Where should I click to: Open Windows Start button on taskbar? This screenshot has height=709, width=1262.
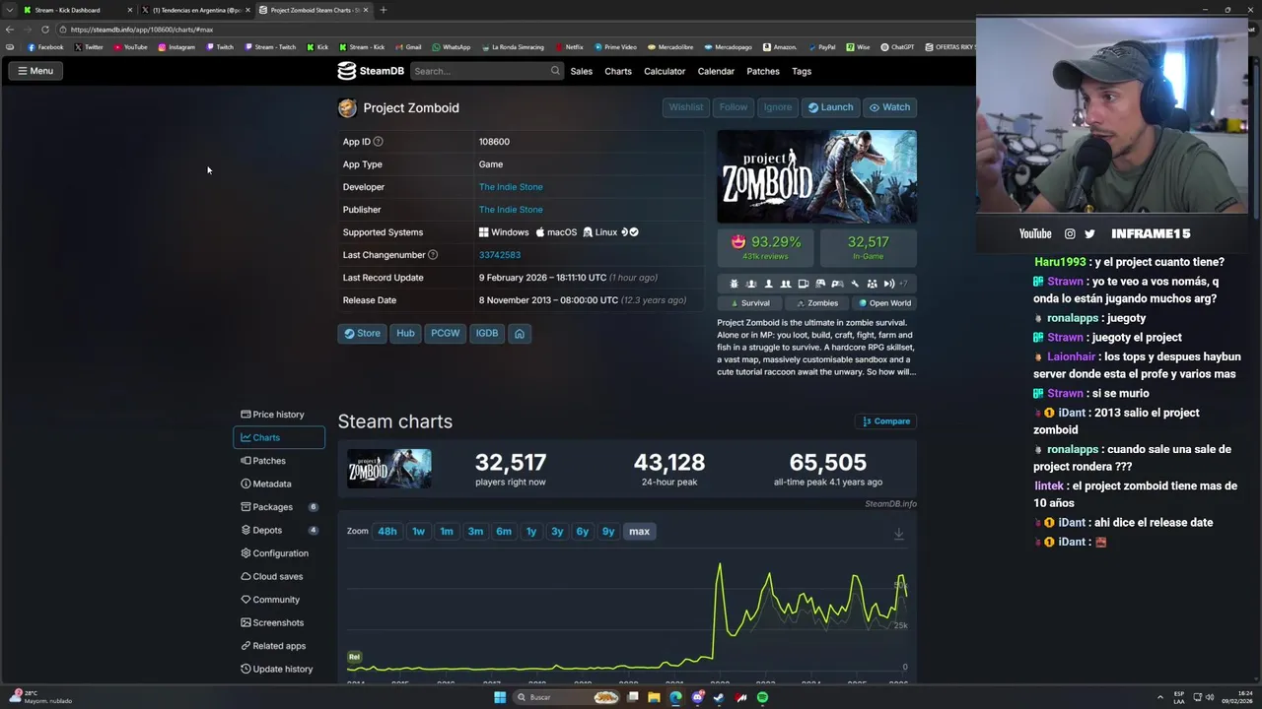click(500, 698)
